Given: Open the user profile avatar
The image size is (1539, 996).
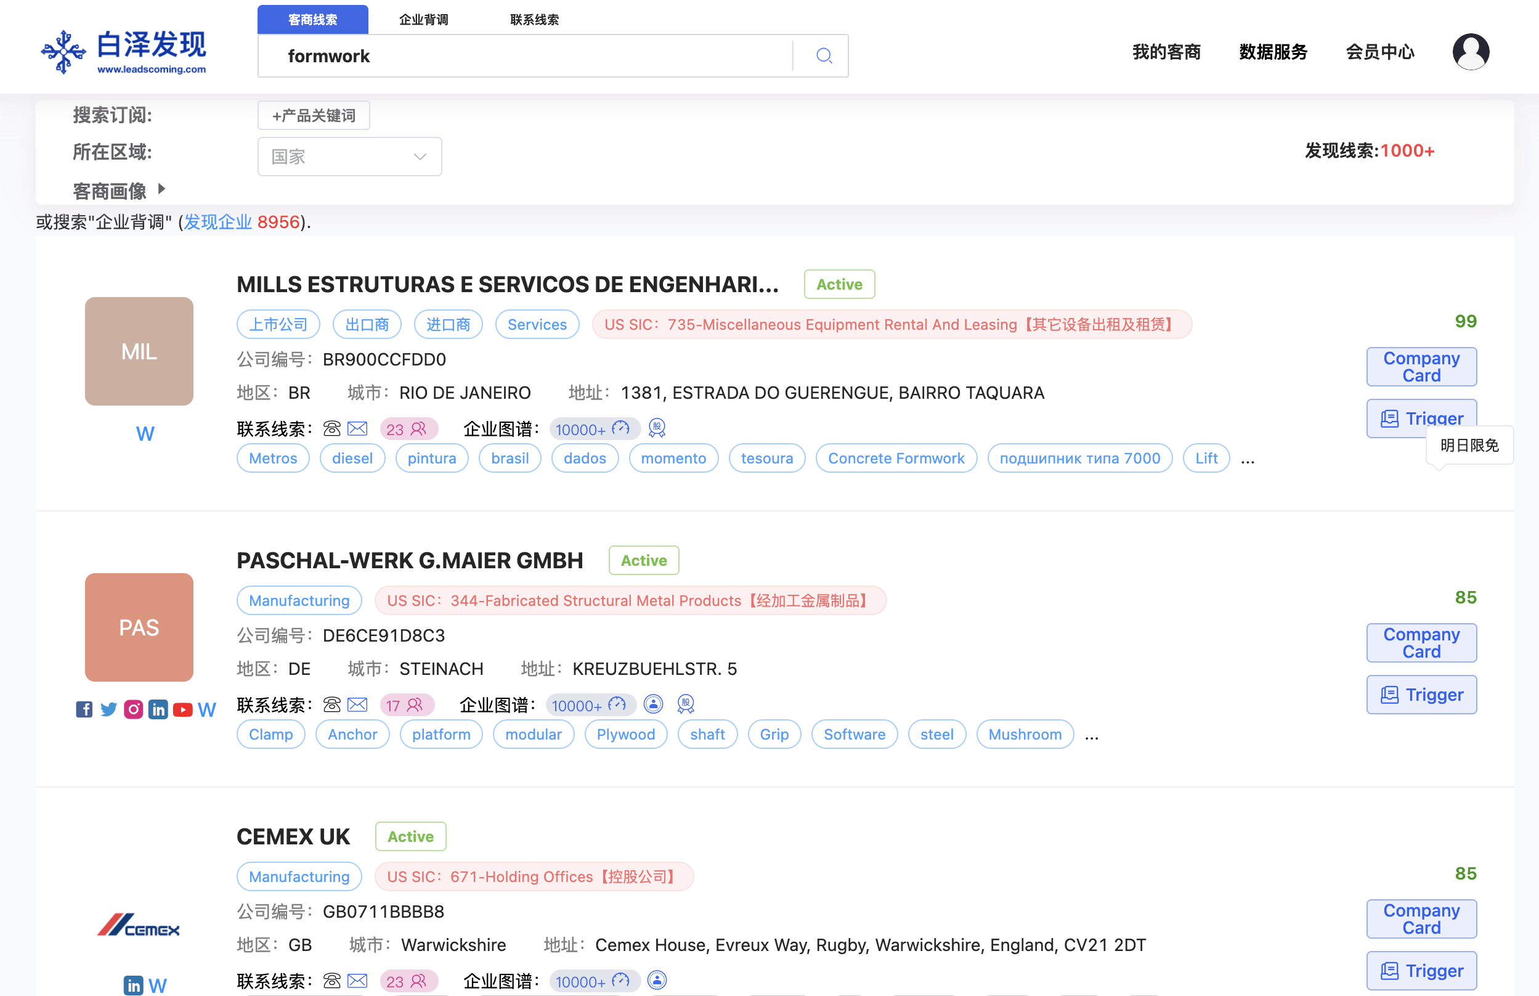Looking at the screenshot, I should 1471,51.
